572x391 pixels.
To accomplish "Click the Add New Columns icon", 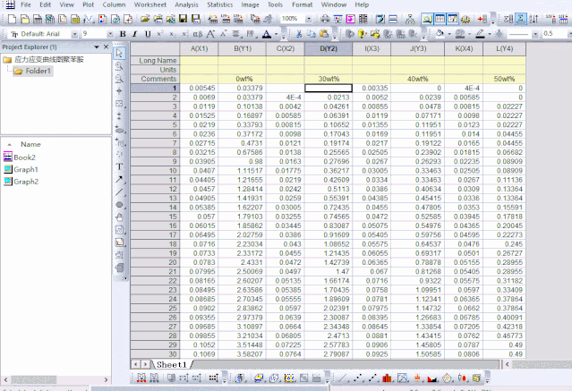I will (482, 19).
